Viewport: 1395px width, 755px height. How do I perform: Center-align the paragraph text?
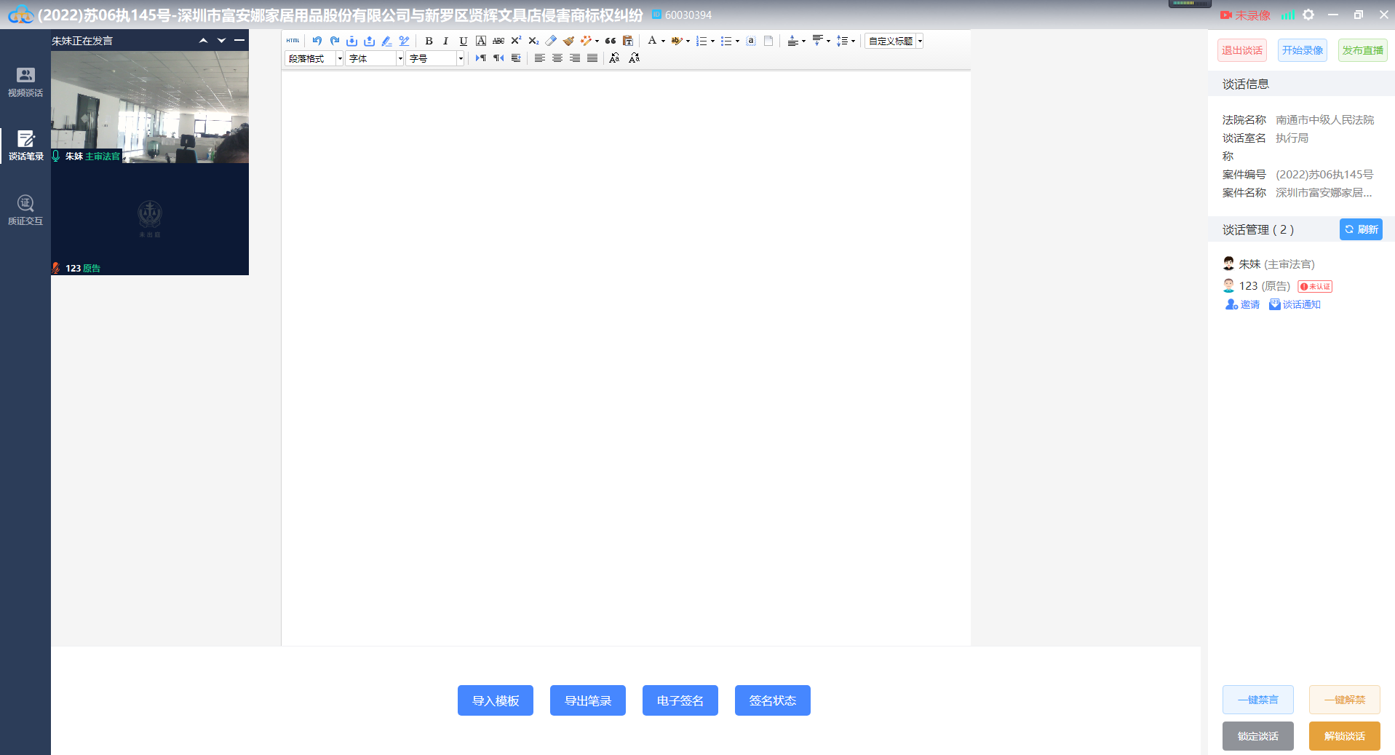tap(557, 58)
